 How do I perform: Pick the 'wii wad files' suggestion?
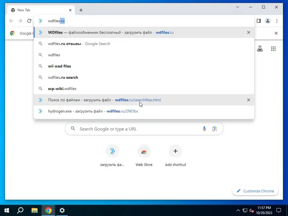(x=144, y=66)
